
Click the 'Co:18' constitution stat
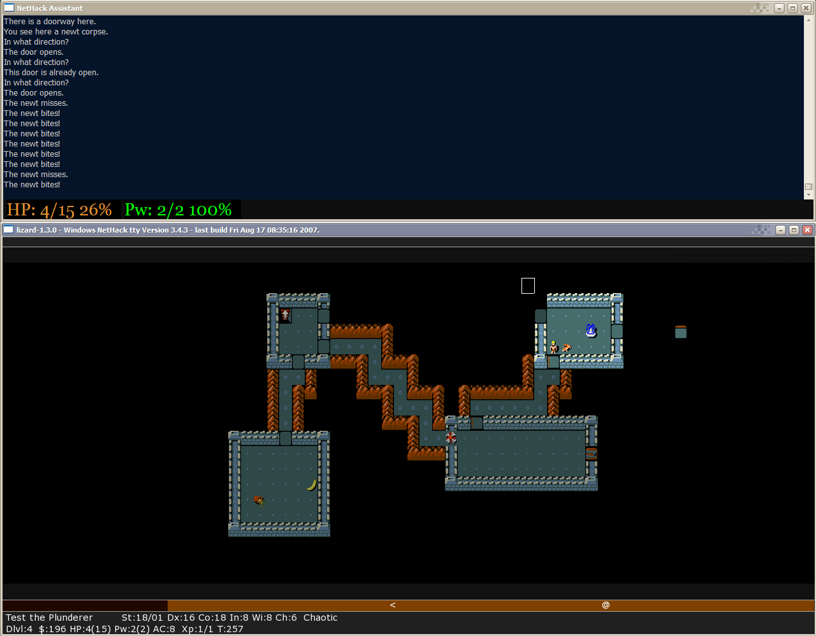pos(212,618)
